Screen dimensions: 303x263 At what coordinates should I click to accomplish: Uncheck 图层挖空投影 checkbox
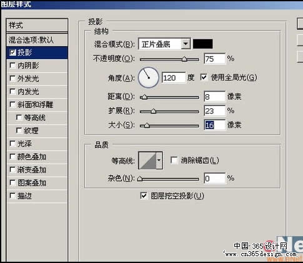point(144,196)
